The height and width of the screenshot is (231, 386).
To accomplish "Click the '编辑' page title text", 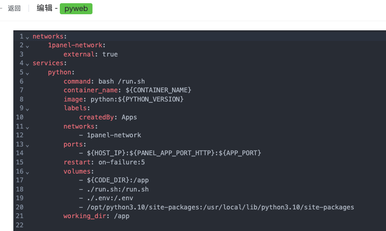I will (45, 8).
